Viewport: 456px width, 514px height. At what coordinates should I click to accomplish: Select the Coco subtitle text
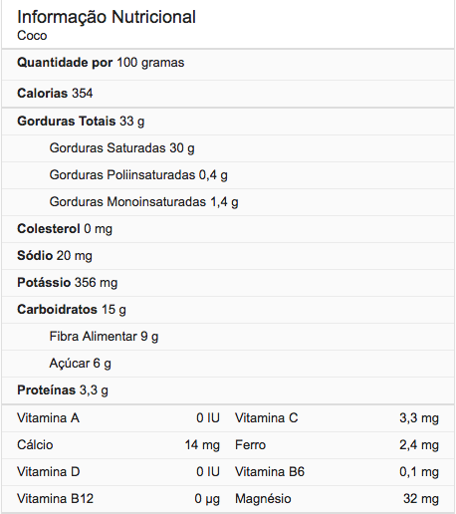click(32, 36)
